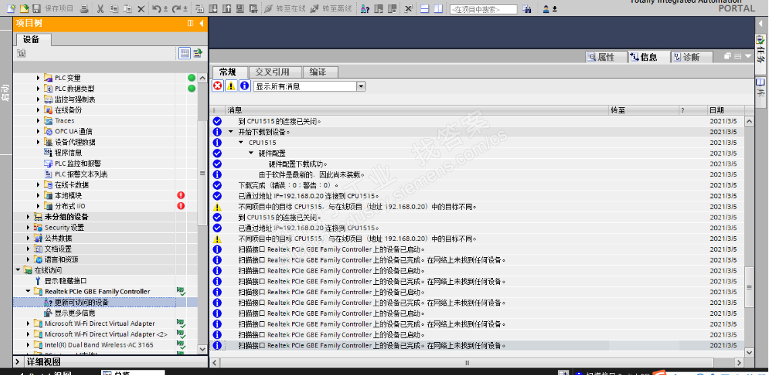Click the Redo arrow icon
771x375 pixels.
177,8
